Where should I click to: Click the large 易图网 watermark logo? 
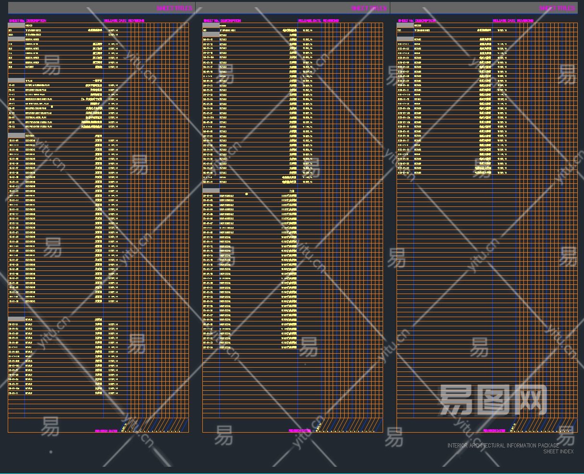pyautogui.click(x=493, y=400)
